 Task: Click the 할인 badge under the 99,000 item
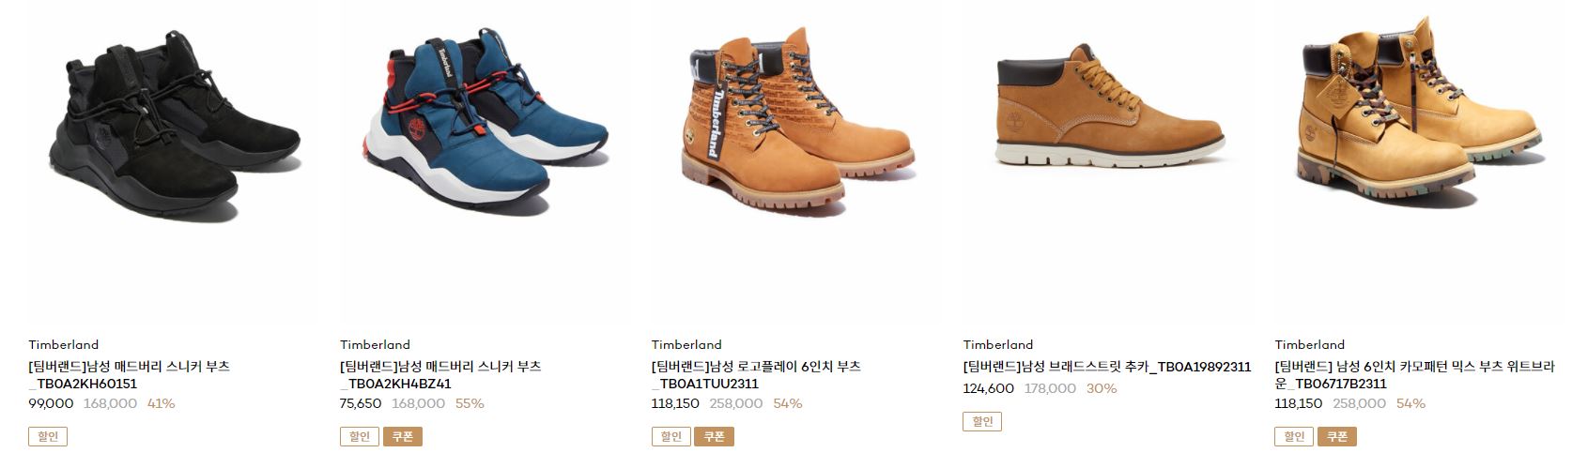48,436
